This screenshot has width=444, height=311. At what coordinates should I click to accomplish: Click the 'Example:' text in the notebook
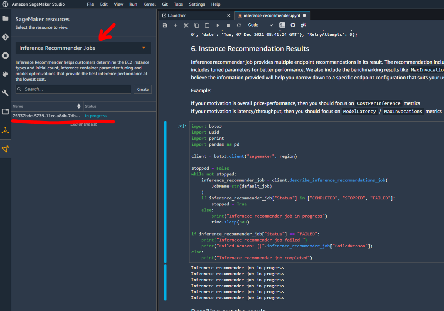coord(202,90)
